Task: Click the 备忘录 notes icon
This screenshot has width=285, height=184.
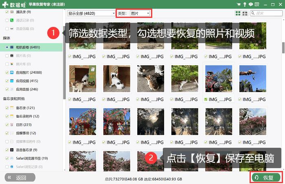Action: (12, 108)
